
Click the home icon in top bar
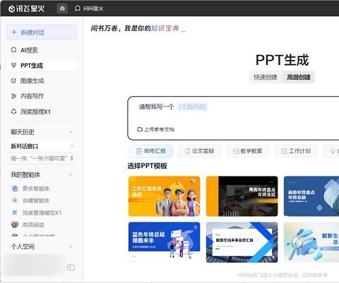(x=62, y=8)
